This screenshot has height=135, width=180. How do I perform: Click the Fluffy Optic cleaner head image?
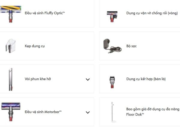[x=11, y=13]
